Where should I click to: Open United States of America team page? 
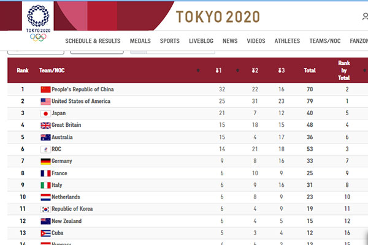pos(81,101)
